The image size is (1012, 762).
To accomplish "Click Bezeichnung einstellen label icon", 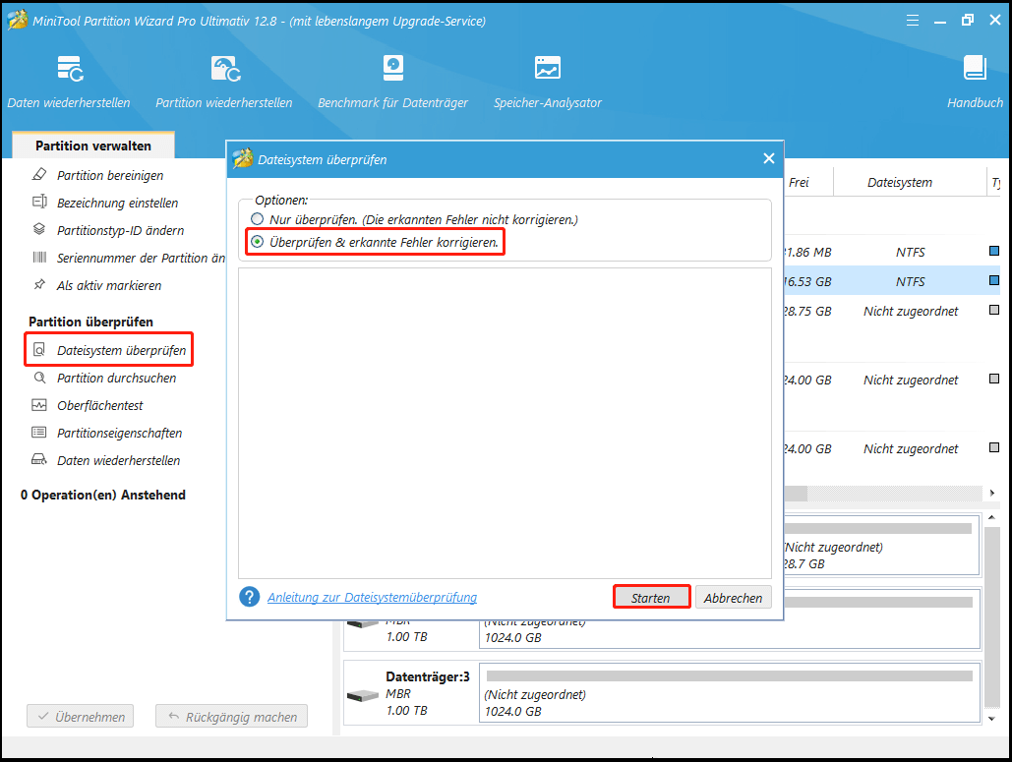I will (39, 202).
